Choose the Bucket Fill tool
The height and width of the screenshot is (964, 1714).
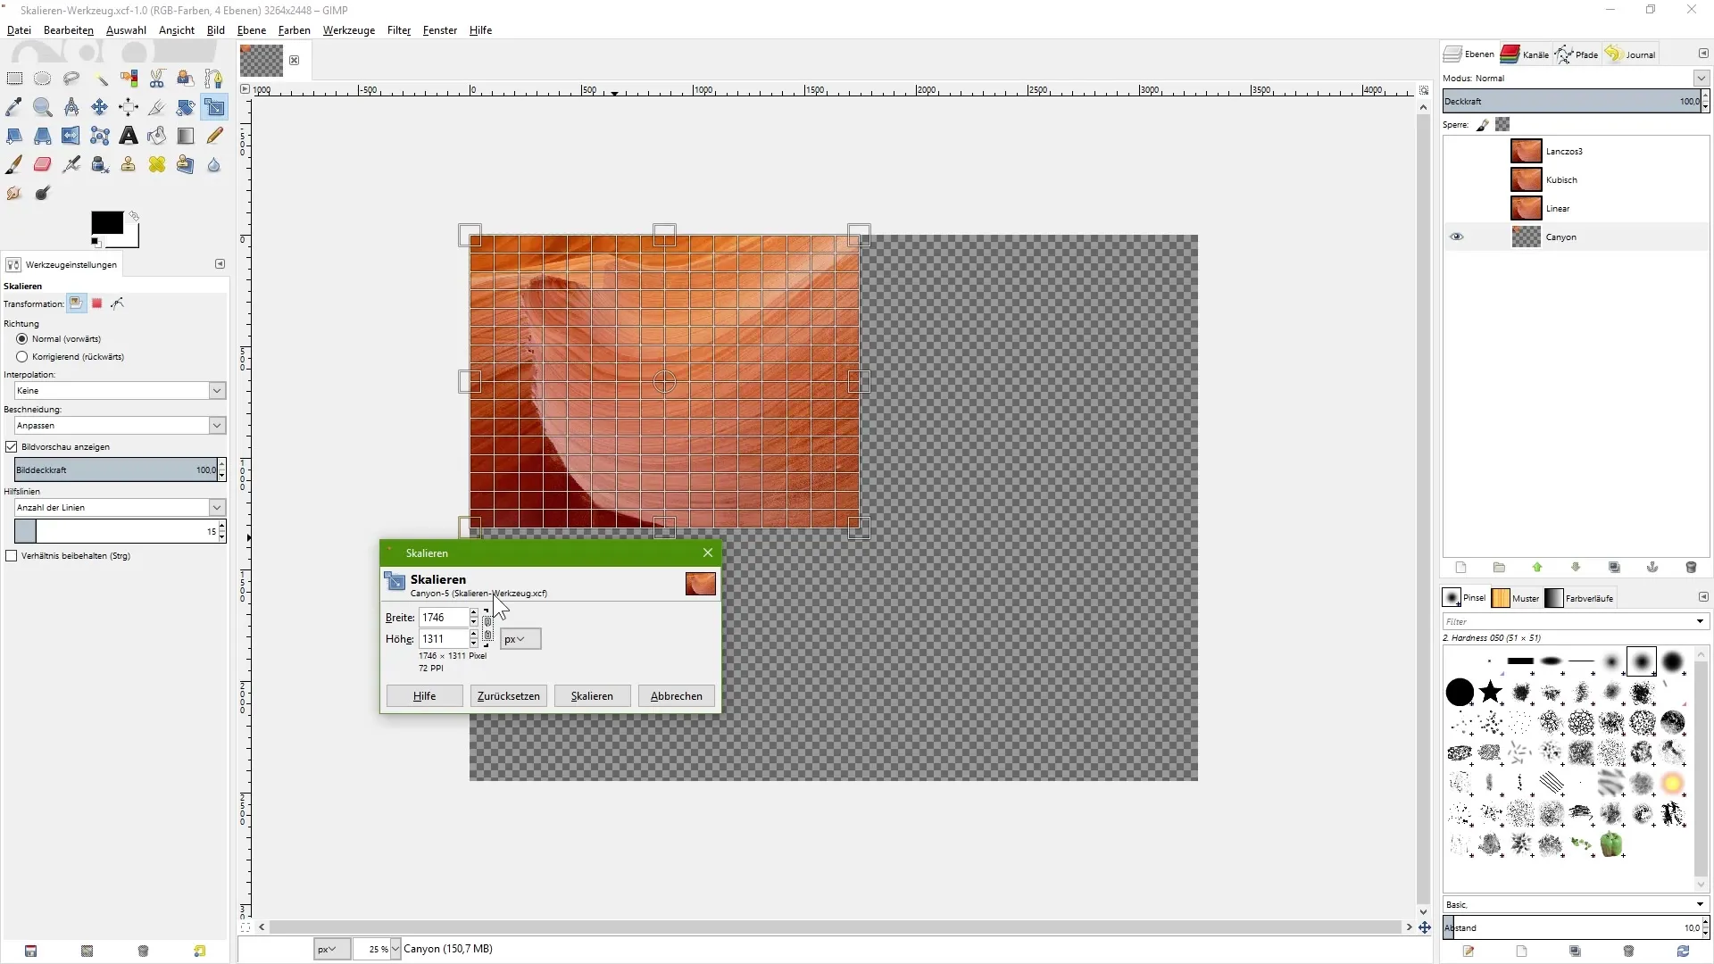(x=157, y=136)
